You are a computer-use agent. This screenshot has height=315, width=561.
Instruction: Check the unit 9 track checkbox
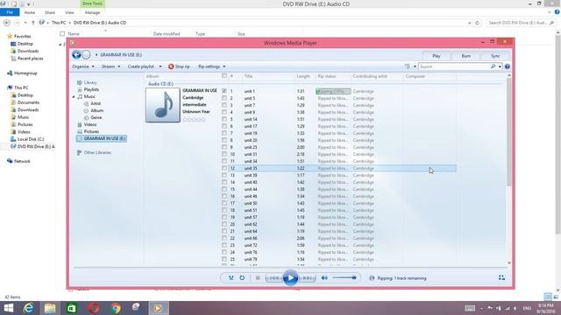click(224, 112)
